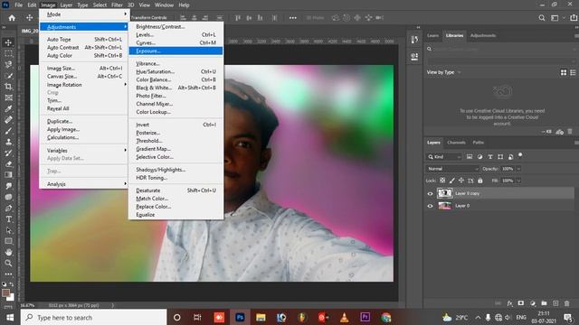
Task: Create a new layer icon
Action: pyautogui.click(x=555, y=303)
